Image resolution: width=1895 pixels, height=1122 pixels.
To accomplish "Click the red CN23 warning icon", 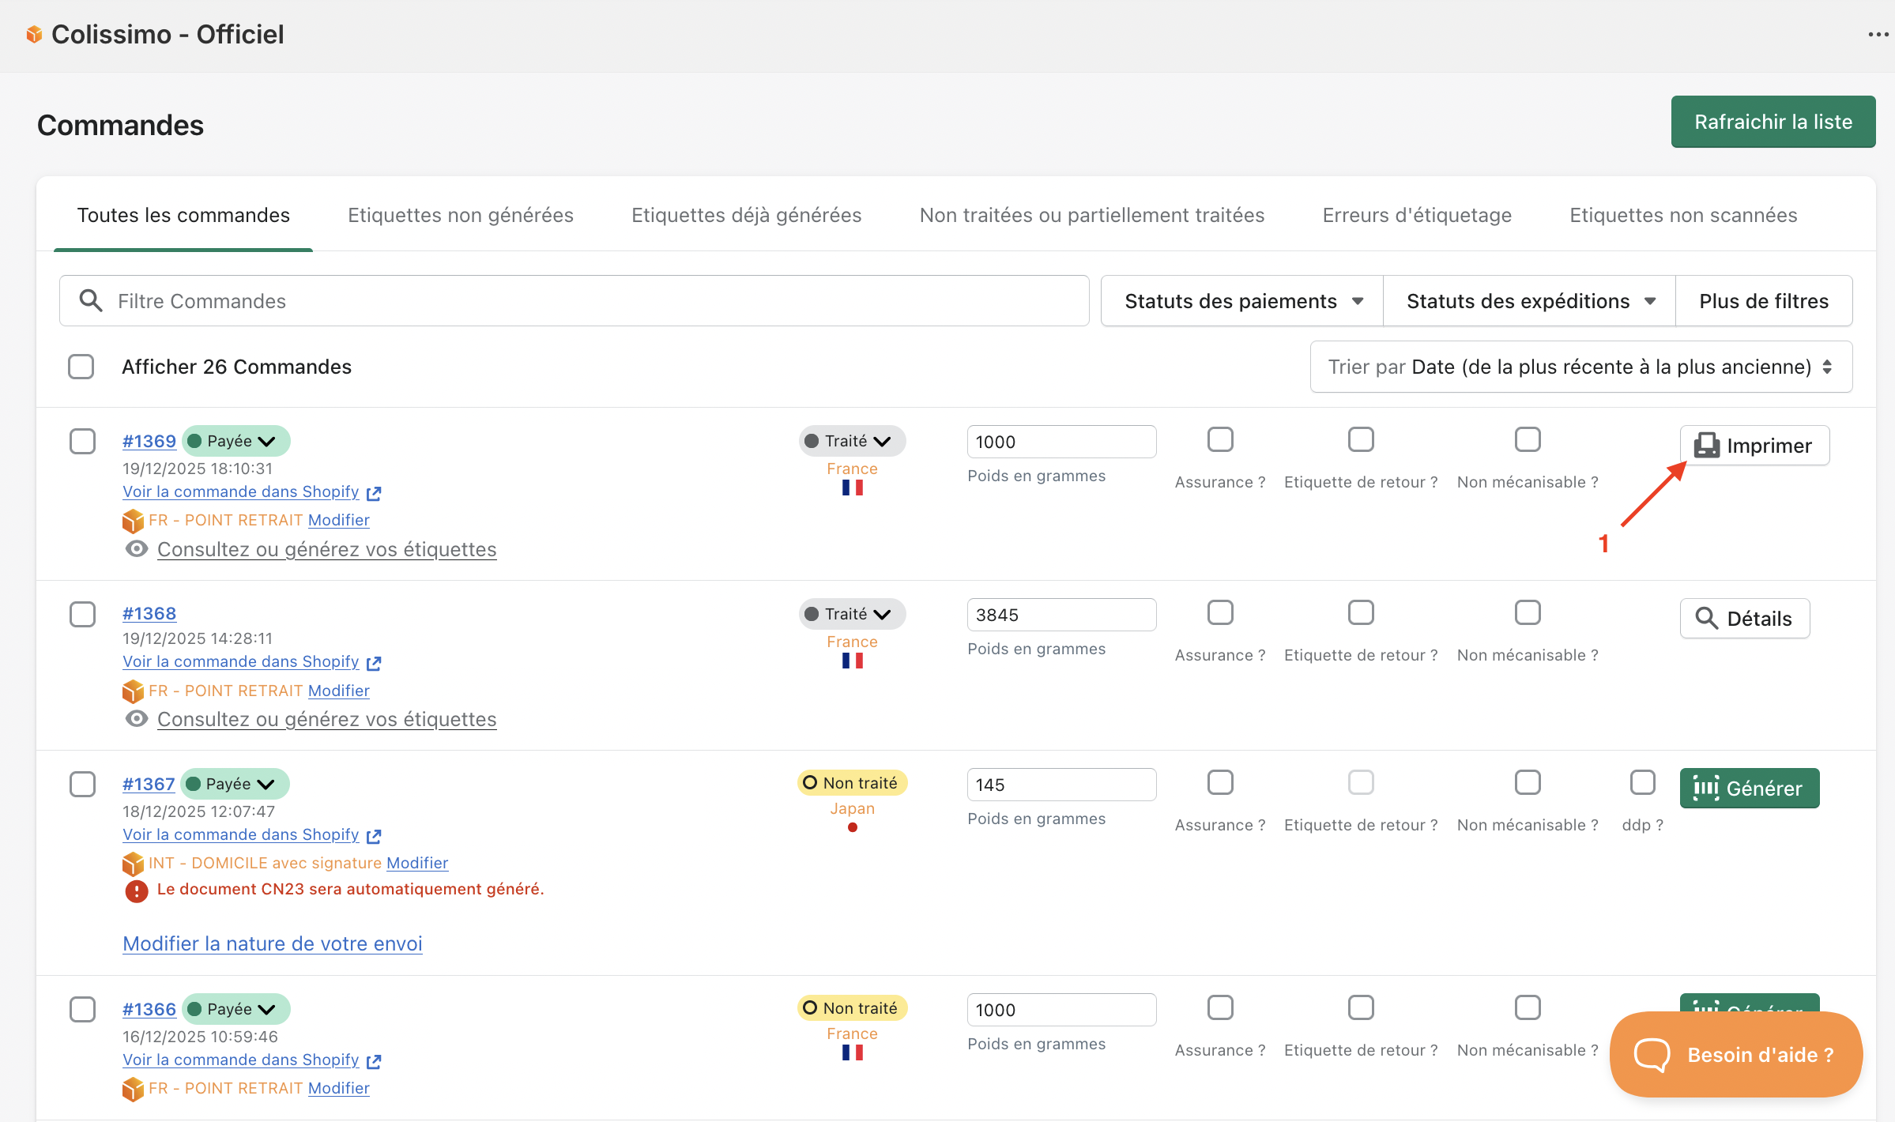I will 137,891.
